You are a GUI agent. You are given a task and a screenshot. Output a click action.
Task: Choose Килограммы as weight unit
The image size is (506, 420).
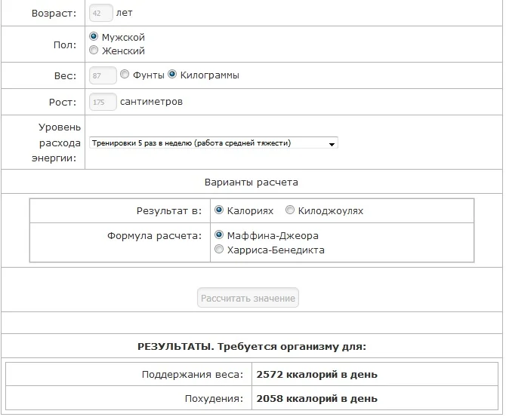(x=172, y=75)
